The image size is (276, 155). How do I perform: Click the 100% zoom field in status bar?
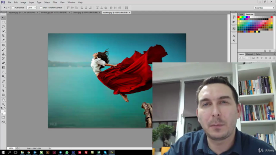tap(11, 148)
